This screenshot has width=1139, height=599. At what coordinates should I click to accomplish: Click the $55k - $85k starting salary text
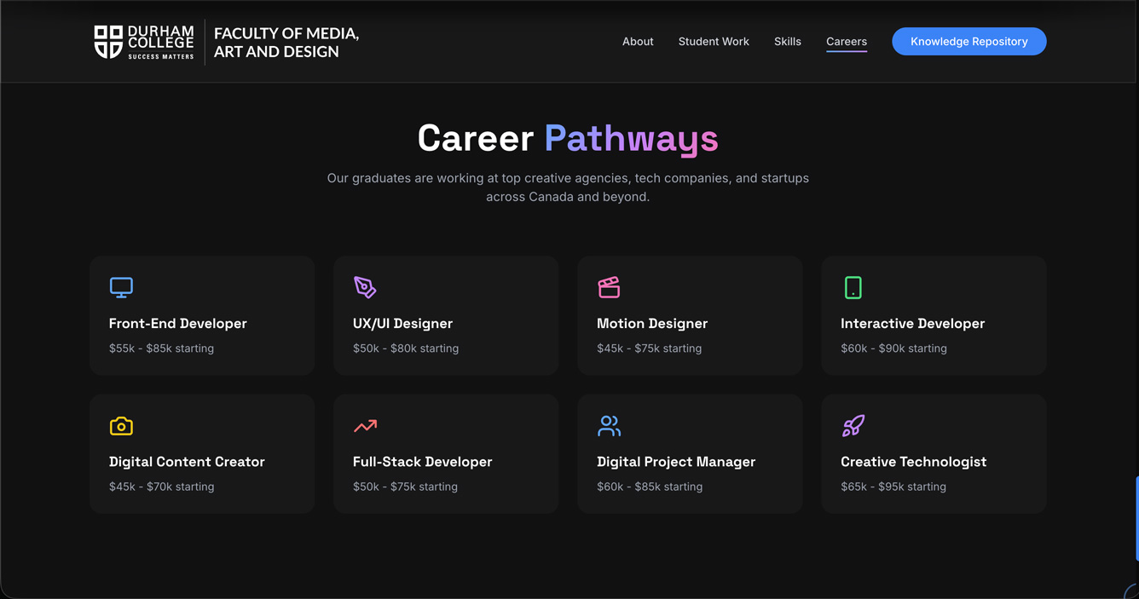161,348
